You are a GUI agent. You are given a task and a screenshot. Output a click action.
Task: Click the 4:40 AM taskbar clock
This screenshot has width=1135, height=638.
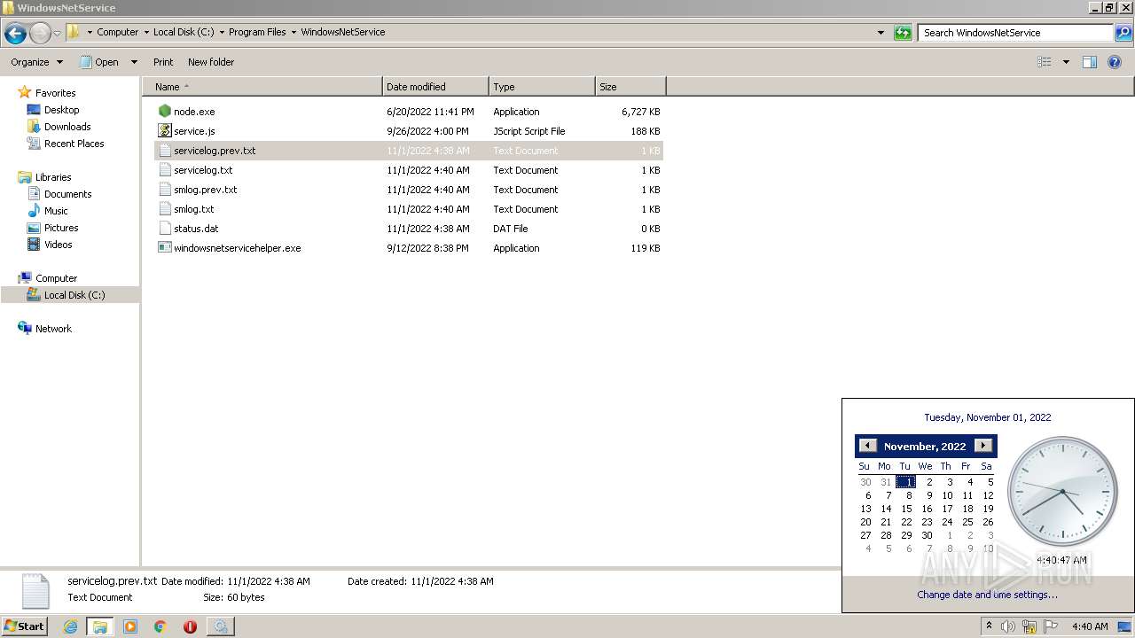tap(1090, 626)
